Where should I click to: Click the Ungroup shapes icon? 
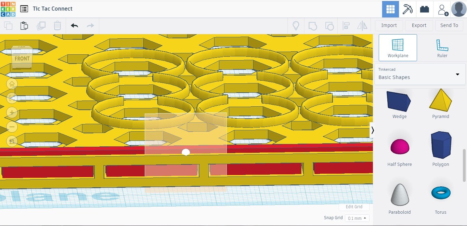329,26
